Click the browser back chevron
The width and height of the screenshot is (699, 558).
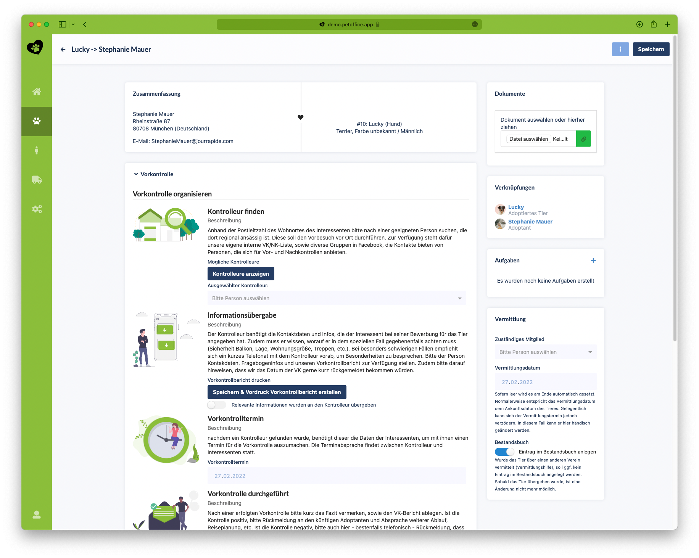click(85, 24)
